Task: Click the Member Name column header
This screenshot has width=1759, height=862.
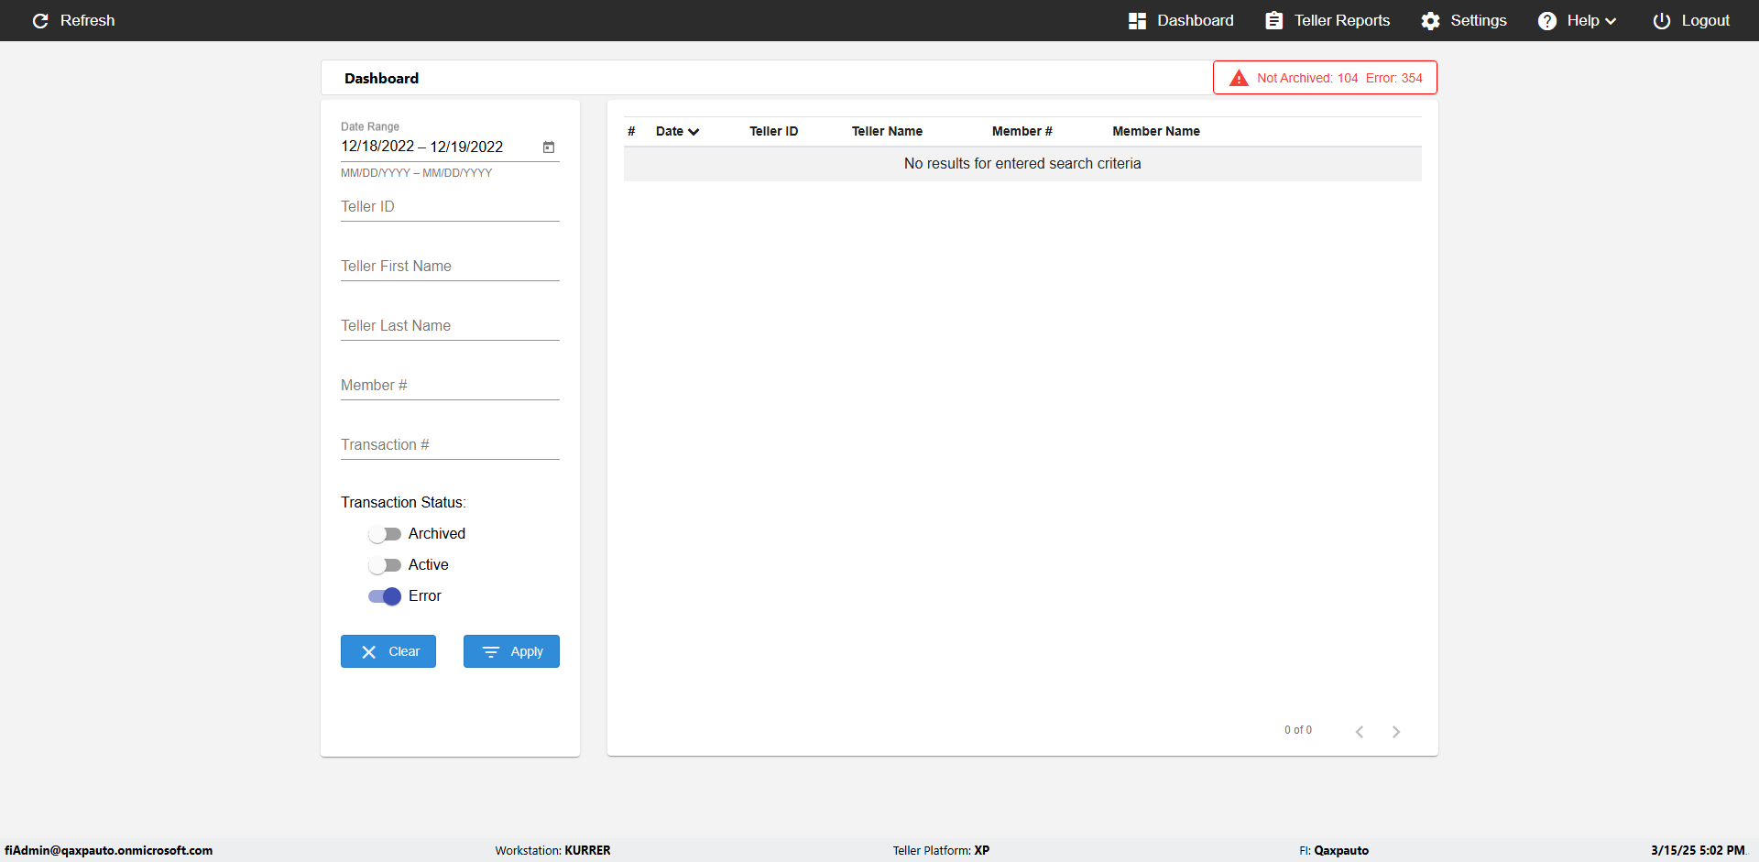Action: [x=1156, y=131]
